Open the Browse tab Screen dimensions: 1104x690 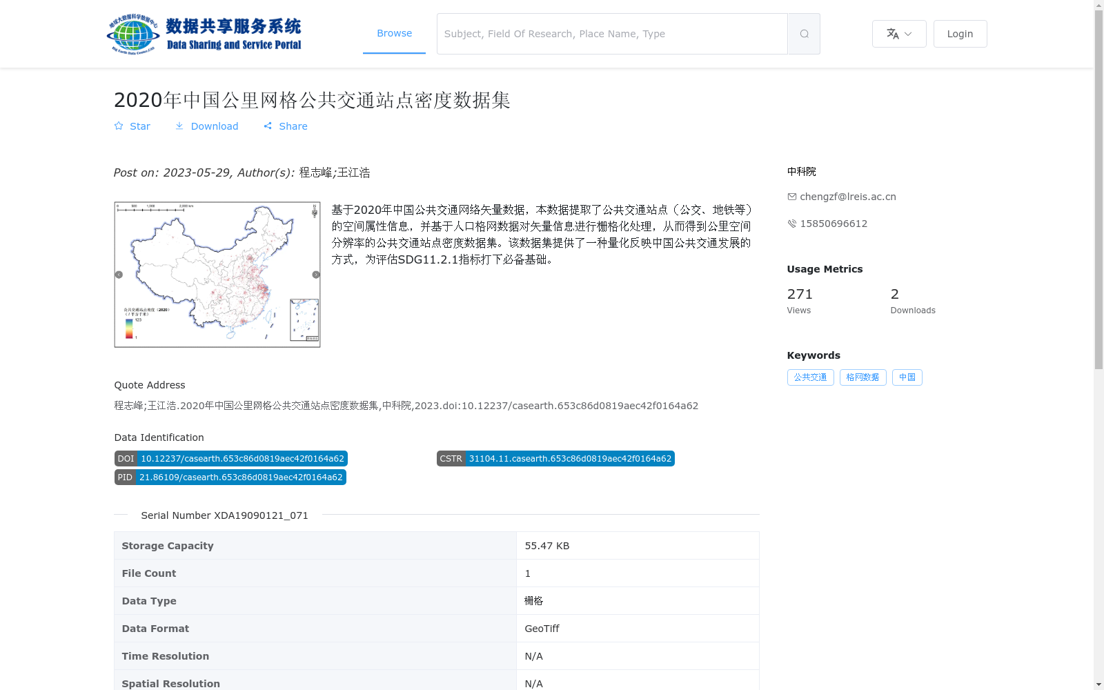pos(394,33)
